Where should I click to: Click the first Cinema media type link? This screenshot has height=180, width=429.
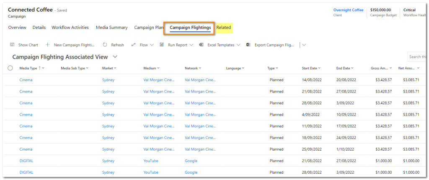[x=26, y=80]
